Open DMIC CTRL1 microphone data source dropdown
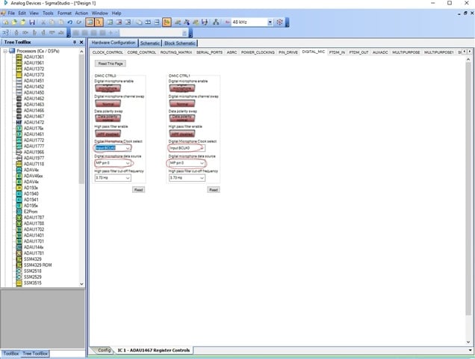 point(187,163)
